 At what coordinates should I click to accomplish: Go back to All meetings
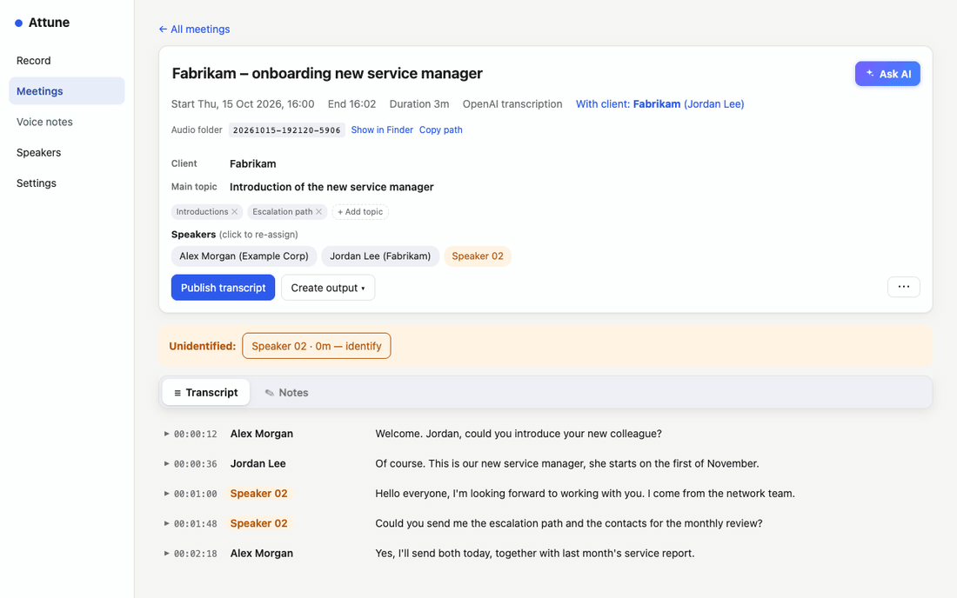pyautogui.click(x=195, y=30)
